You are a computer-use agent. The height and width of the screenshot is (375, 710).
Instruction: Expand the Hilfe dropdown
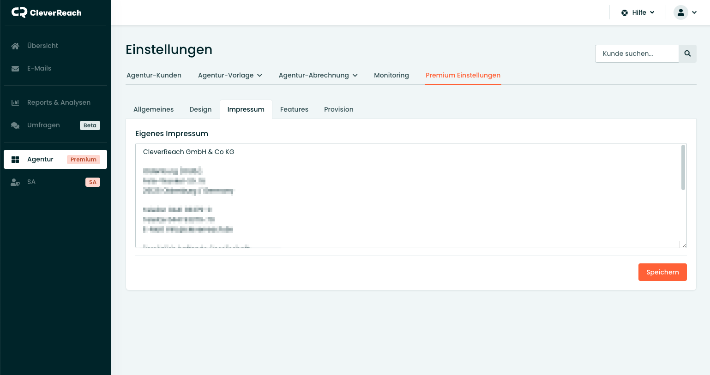pos(638,12)
